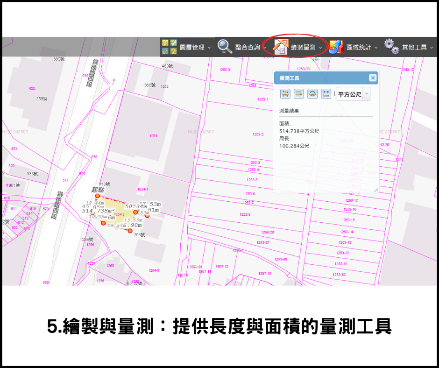The image size is (439, 368).
Task: Choose the rectangle area measure tool
Action: [x=299, y=94]
